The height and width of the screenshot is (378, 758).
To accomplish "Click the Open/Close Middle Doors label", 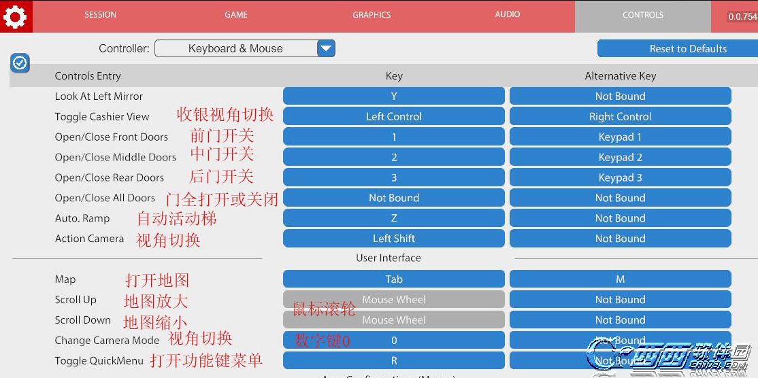I will tap(115, 157).
